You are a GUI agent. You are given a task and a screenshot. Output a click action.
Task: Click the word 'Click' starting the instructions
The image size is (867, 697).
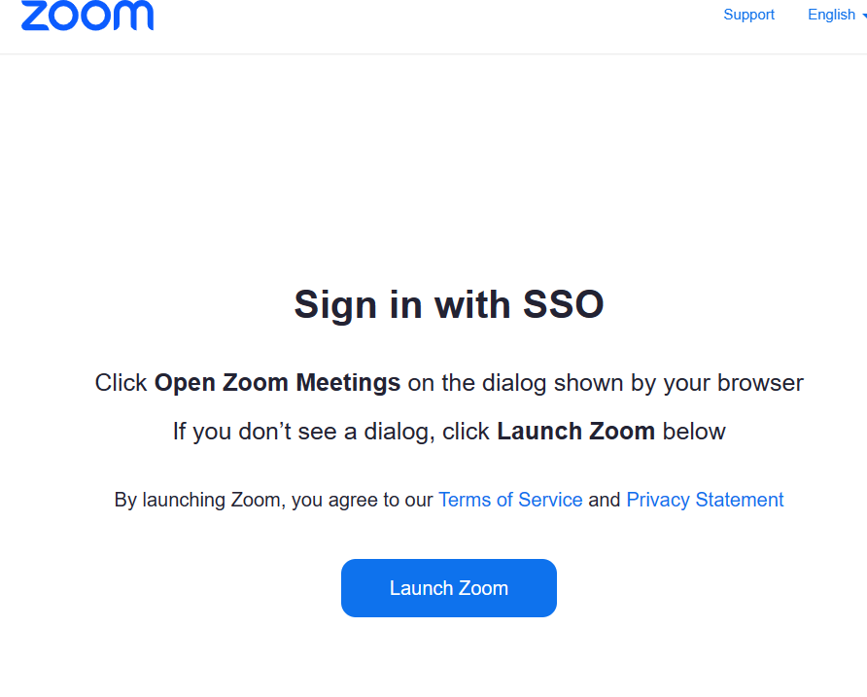coord(121,383)
